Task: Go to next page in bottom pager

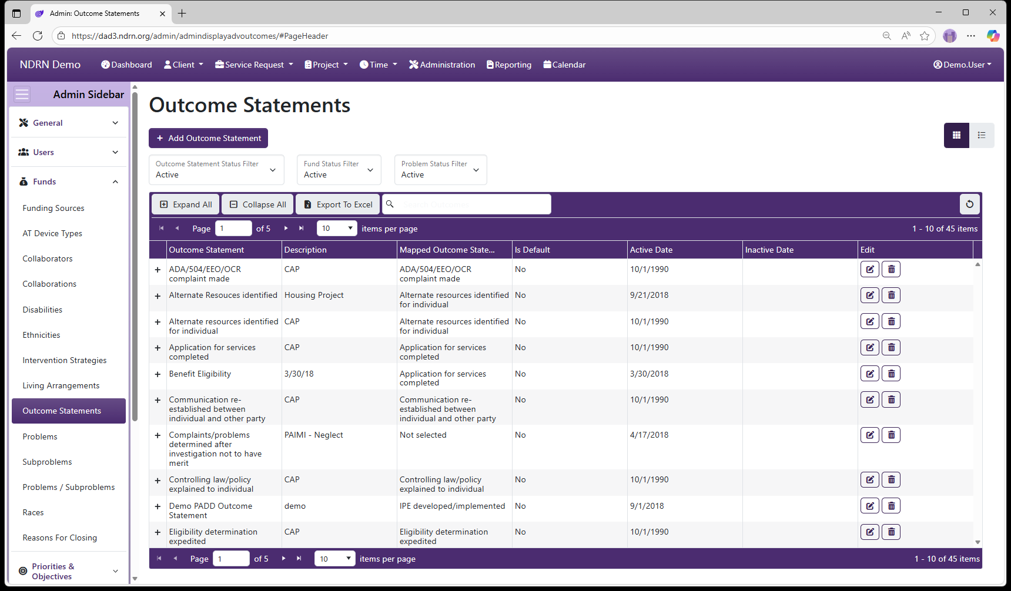Action: 284,559
